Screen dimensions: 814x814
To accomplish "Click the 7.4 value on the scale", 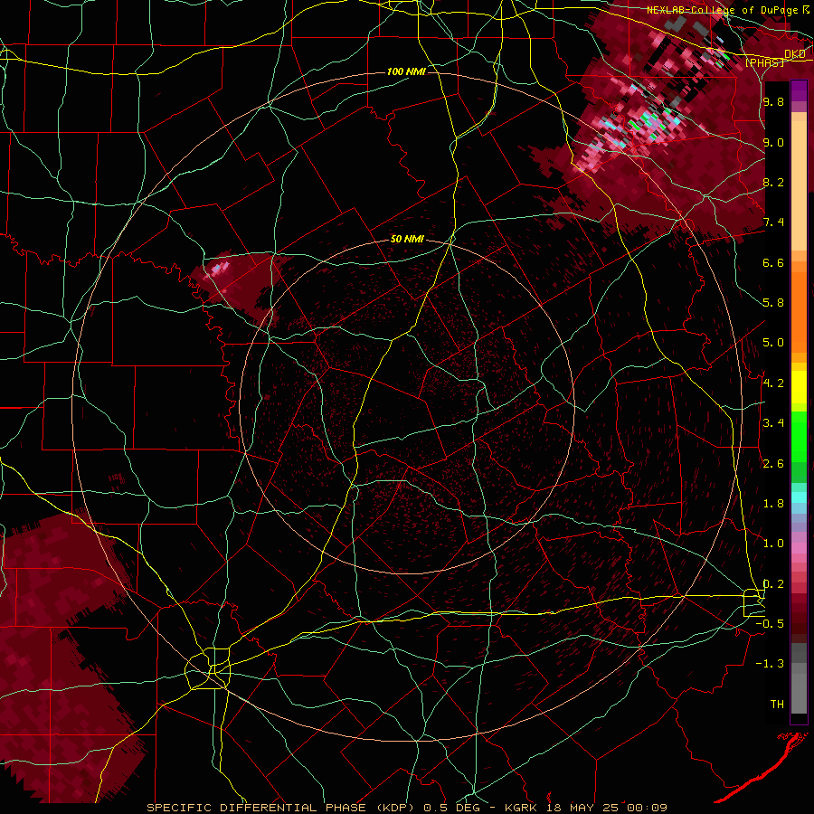I will [x=773, y=222].
